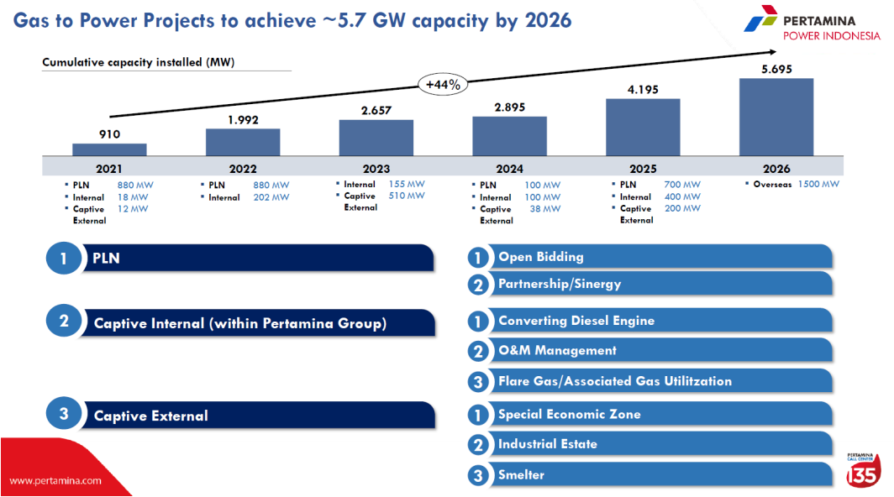The height and width of the screenshot is (497, 894).
Task: Select the Industrial Estate bar
Action: (660, 444)
